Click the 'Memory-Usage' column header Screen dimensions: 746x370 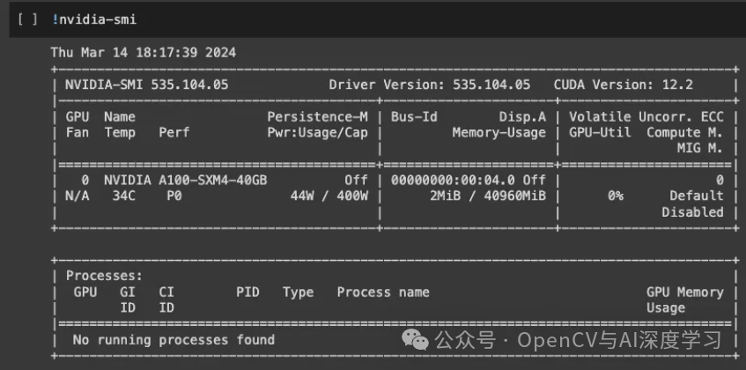[499, 133]
